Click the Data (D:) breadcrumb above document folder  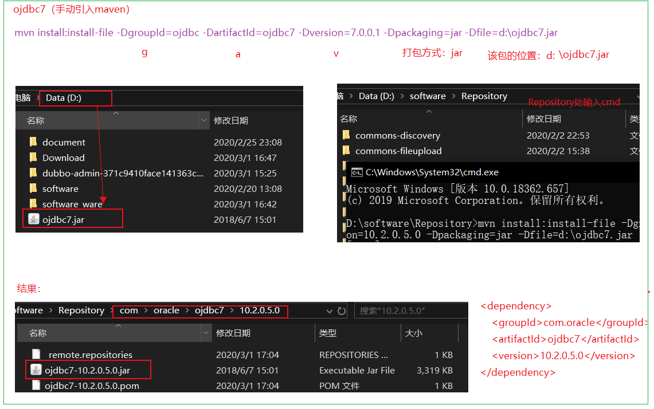click(x=64, y=98)
